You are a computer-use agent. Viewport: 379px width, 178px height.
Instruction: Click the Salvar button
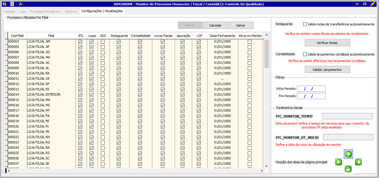click(x=241, y=25)
